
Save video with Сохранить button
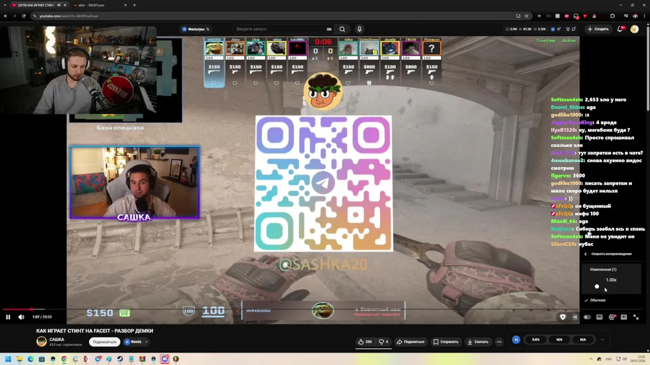[446, 342]
